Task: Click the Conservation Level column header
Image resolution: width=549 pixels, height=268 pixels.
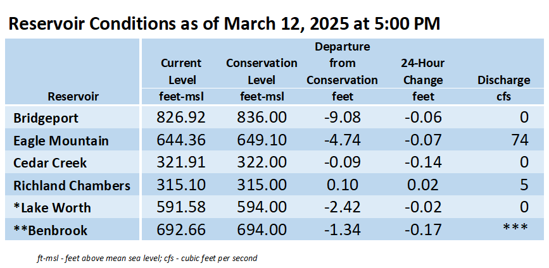Action: click(x=262, y=71)
